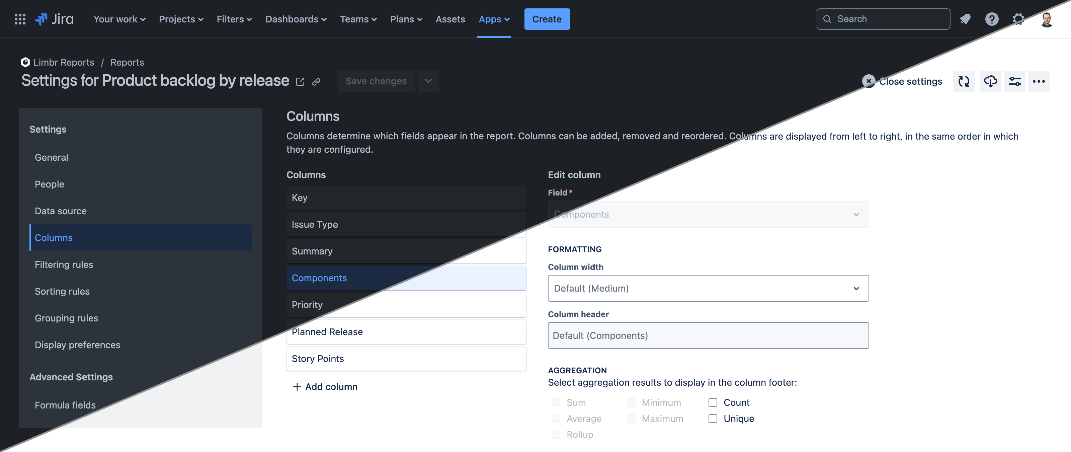Expand the Dashboards dropdown
Screen dimensions: 1071x452
[x=296, y=19]
